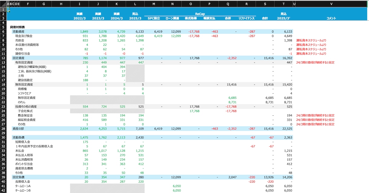Select the のれん row label
This screenshot has height=193, width=369.
[x=22, y=102]
